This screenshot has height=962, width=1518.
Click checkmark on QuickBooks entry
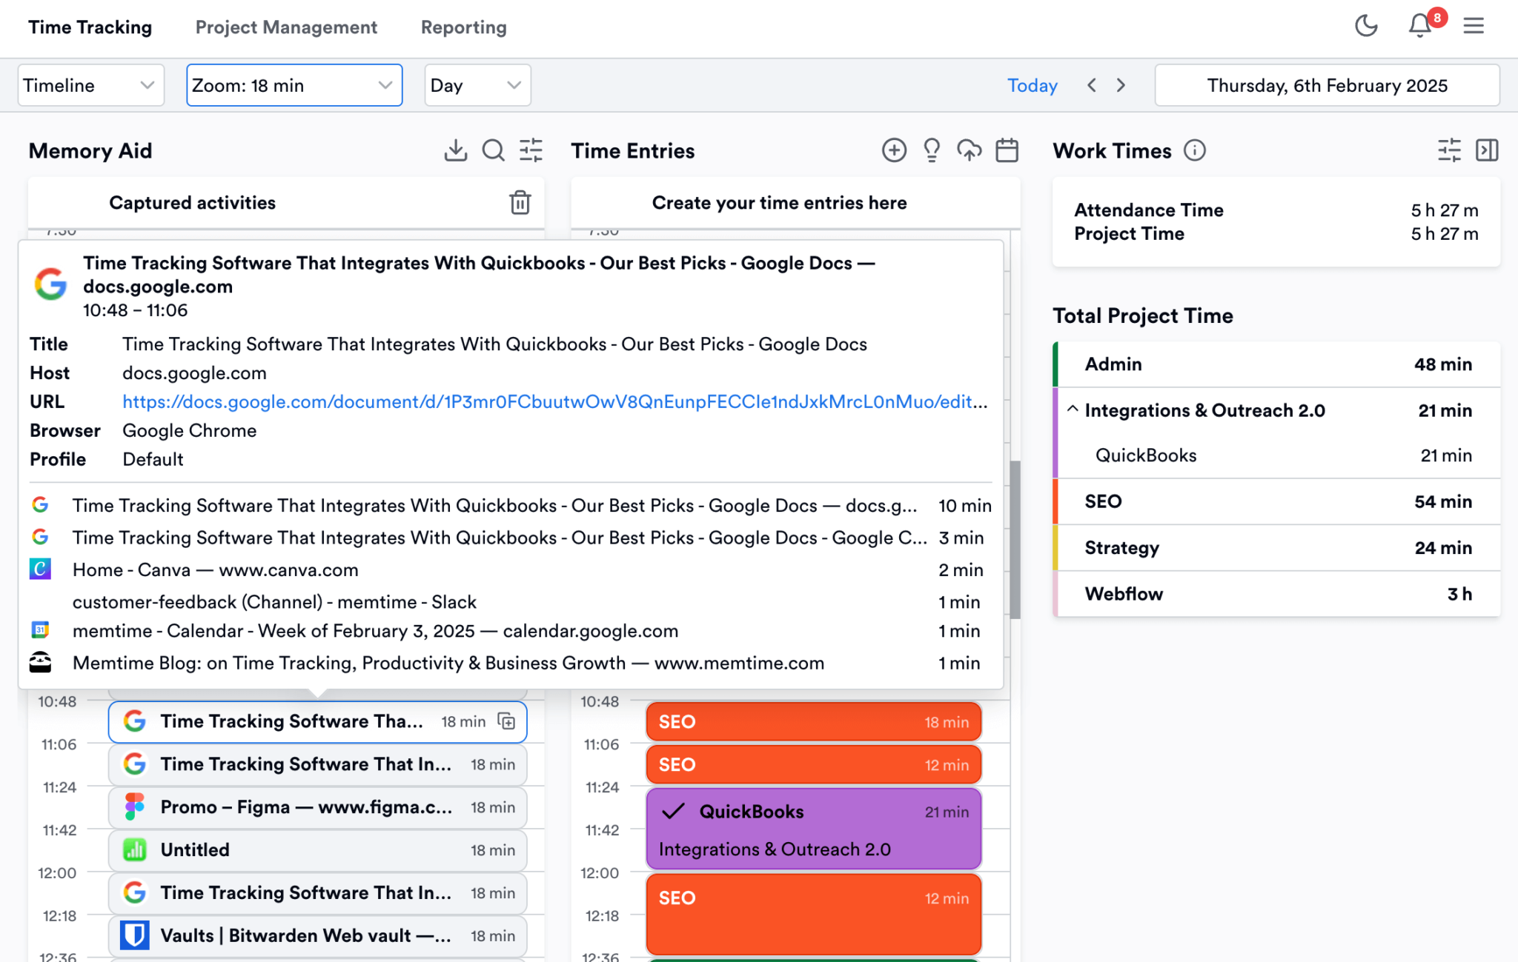673,812
